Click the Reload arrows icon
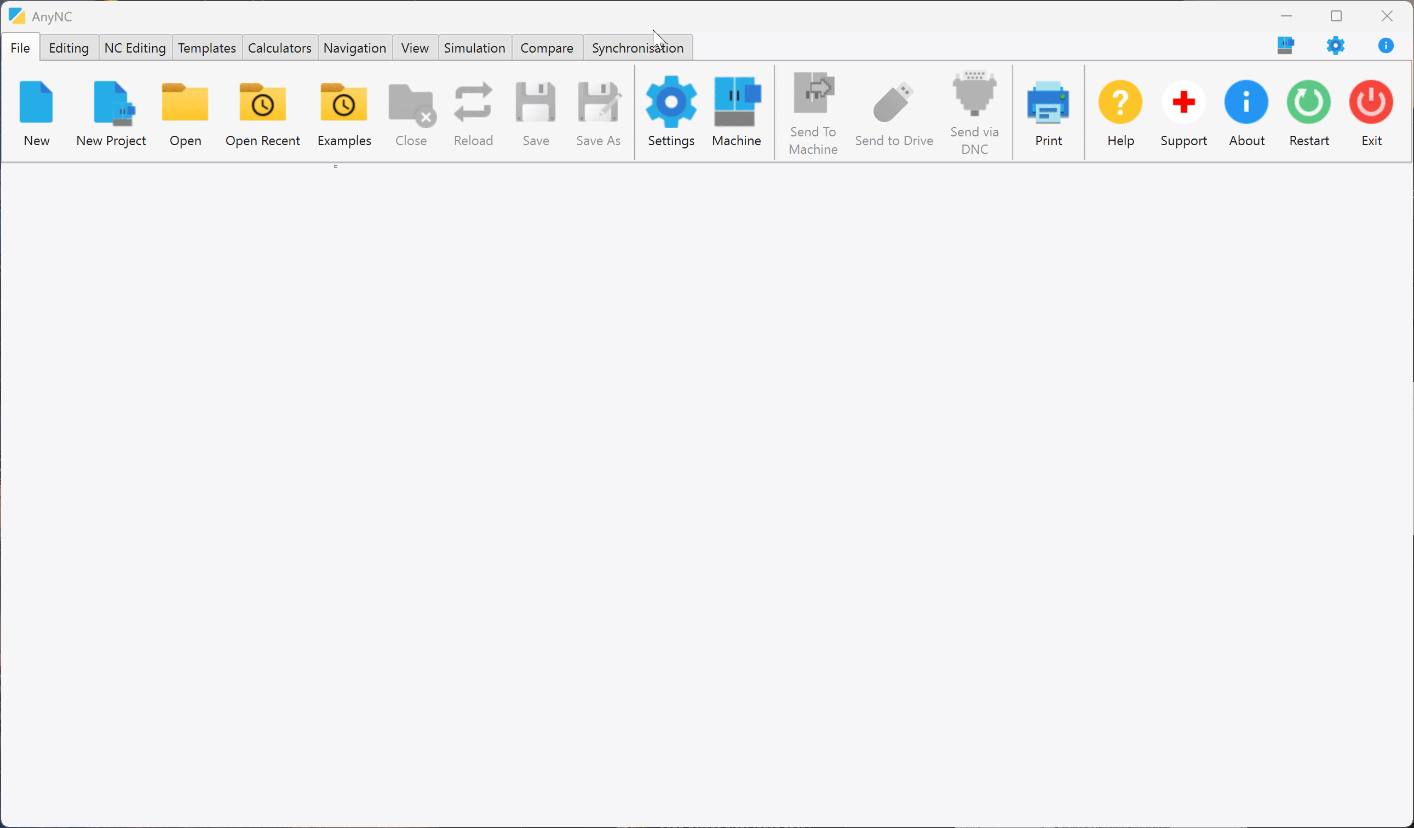The height and width of the screenshot is (828, 1414). click(x=474, y=102)
